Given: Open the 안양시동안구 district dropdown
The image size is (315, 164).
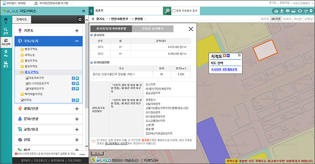Looking at the screenshot, I should coord(121,19).
